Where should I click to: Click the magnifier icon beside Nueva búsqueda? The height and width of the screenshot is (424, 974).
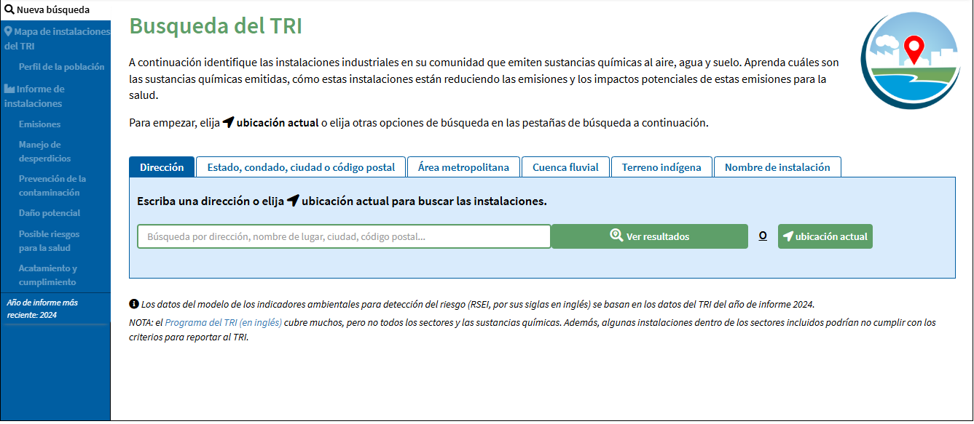[9, 10]
